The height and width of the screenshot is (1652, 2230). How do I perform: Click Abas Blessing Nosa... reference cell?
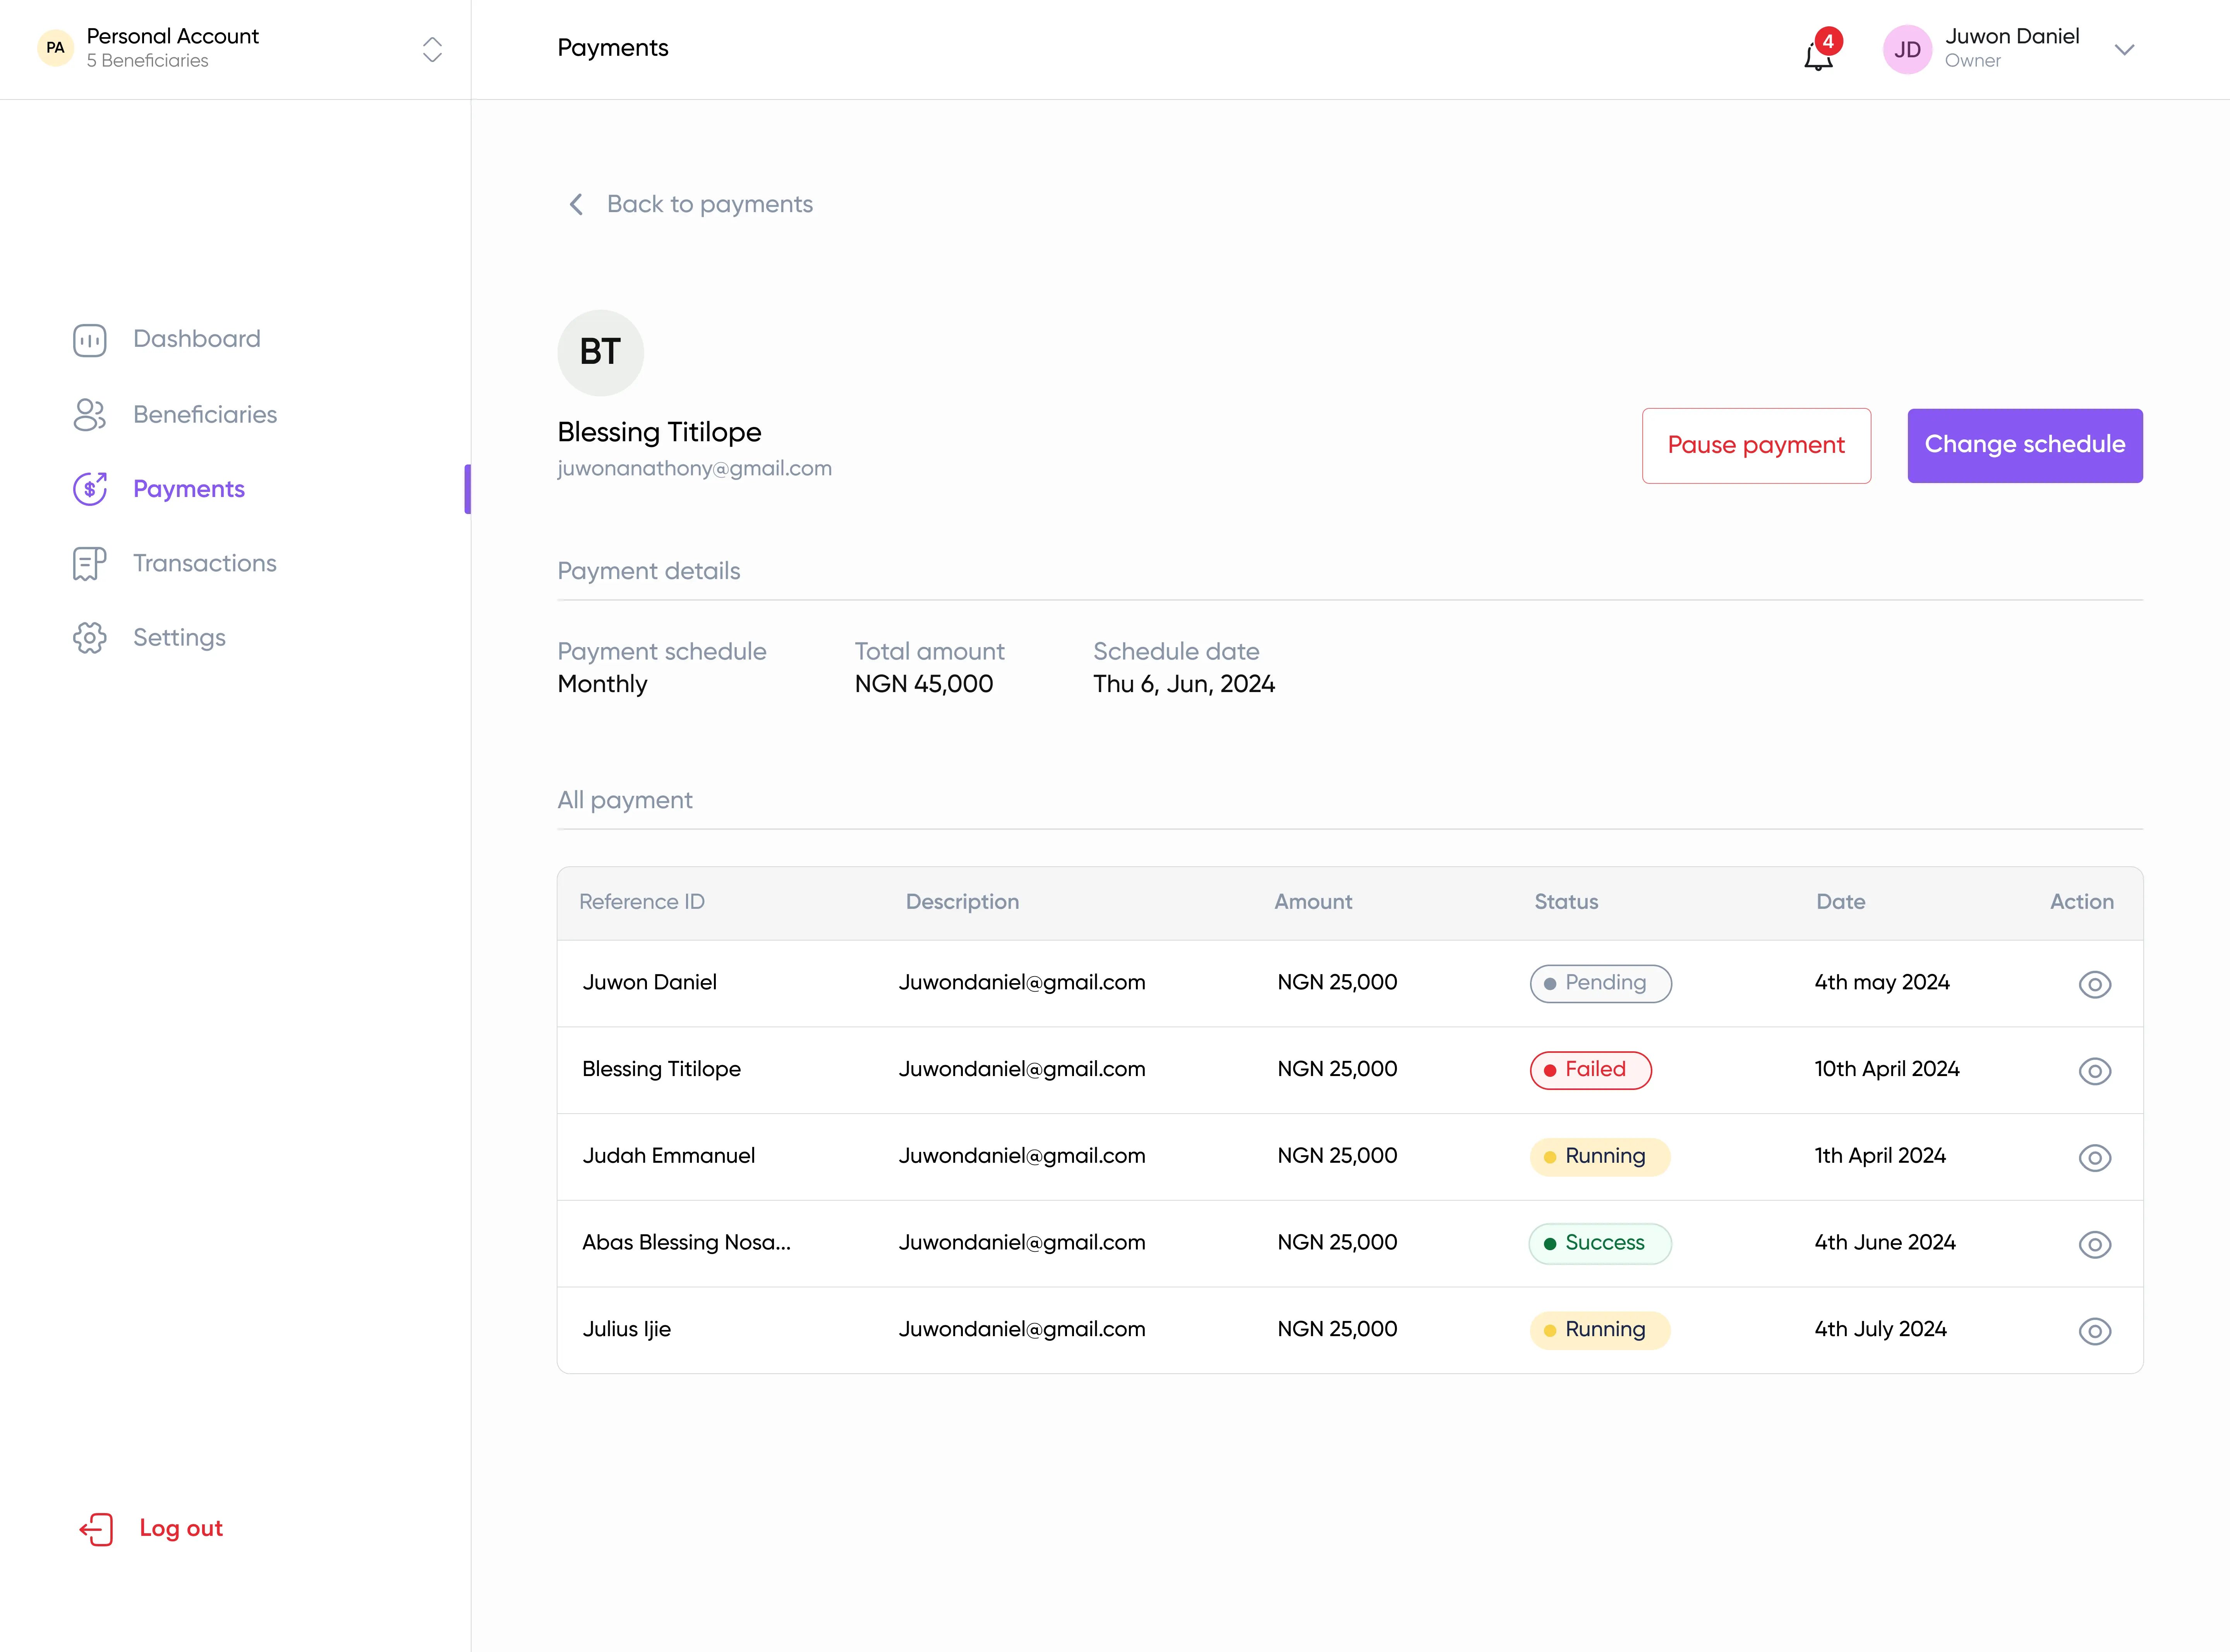point(686,1243)
